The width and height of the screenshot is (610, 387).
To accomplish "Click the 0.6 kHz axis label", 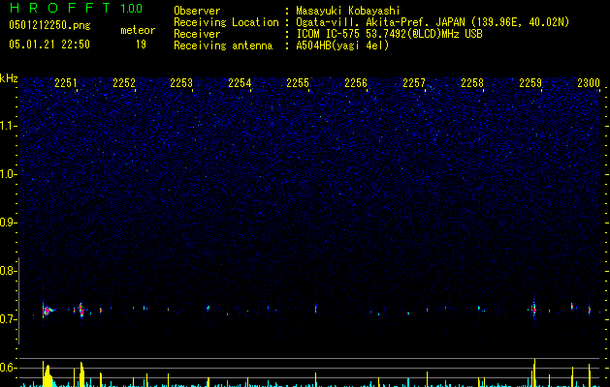I will coord(9,368).
